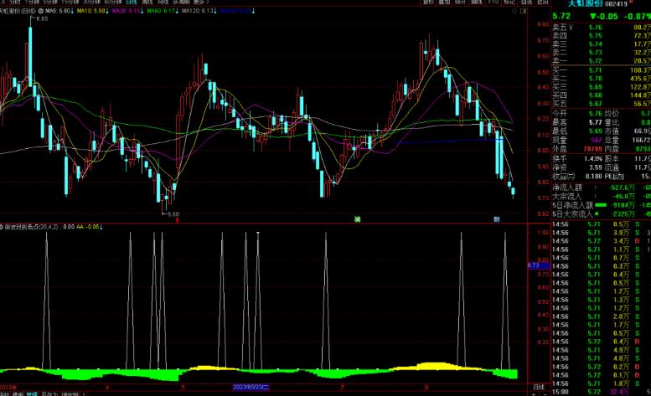Click the down arrow after AA -0.06
The image size is (651, 396).
pos(101,227)
